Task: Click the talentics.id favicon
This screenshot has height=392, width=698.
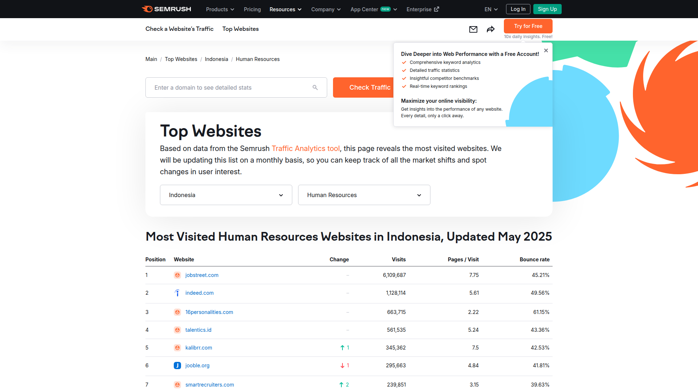Action: click(177, 330)
